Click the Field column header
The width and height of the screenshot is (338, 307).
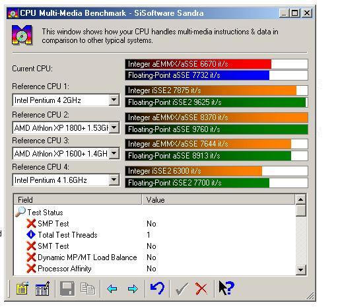[78, 199]
